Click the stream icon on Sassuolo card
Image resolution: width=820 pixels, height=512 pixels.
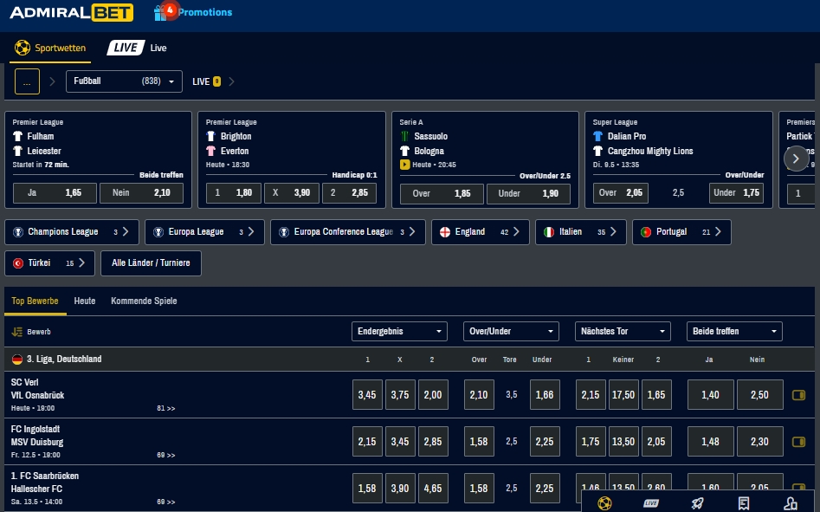[404, 165]
